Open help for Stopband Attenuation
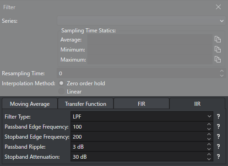 [218, 157]
